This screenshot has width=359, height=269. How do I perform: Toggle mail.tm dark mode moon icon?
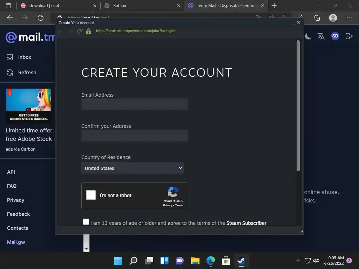308,36
